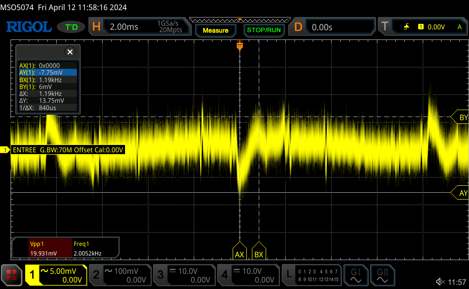Open channel 3 10.0V scale settings
Viewport: 469px width, 289px height.
click(191, 275)
